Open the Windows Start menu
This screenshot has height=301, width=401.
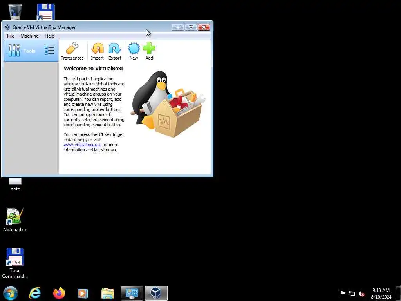[x=11, y=293]
